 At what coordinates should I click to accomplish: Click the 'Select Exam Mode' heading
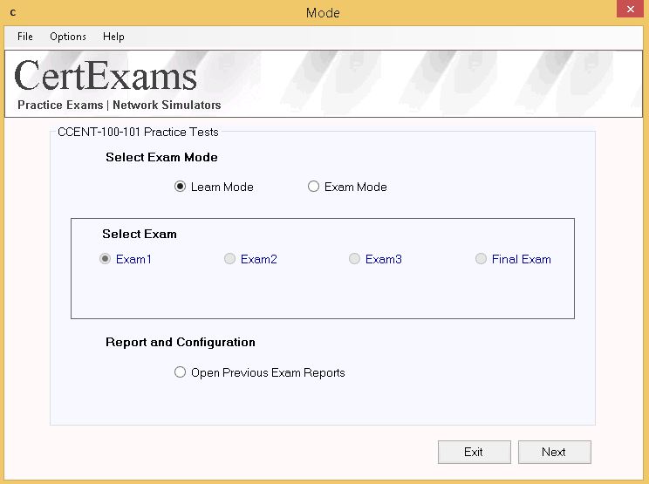[161, 157]
